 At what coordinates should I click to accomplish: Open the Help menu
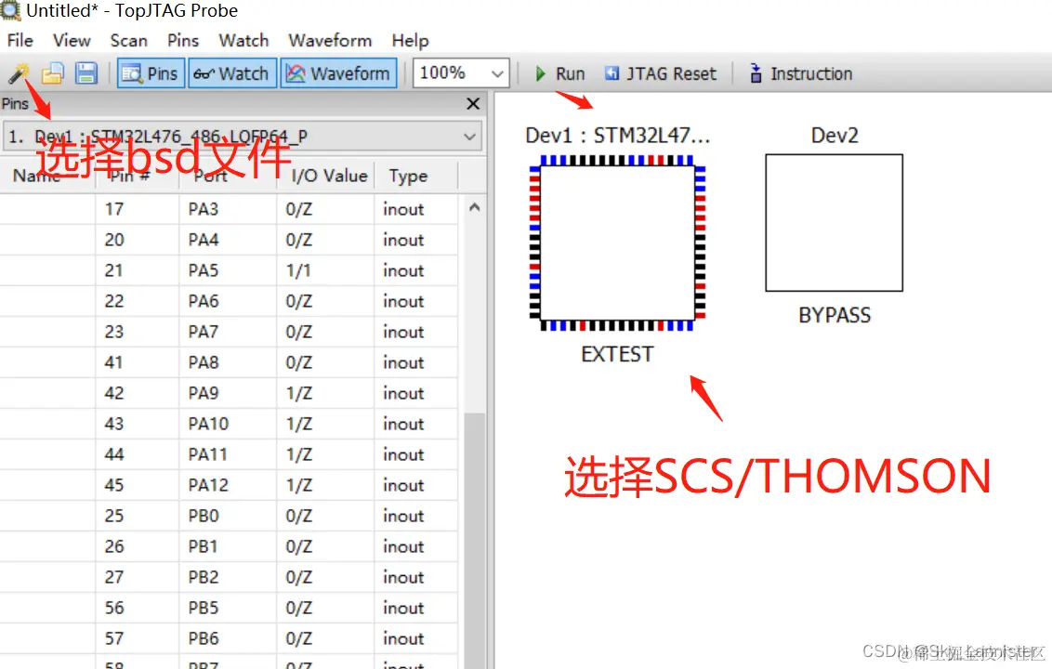[410, 40]
